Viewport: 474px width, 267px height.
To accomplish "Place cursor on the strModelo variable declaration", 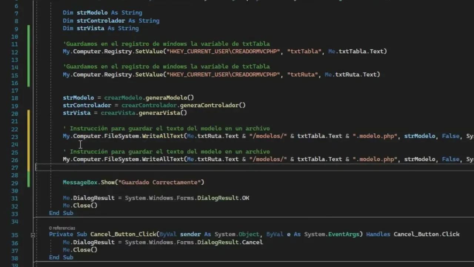I will [91, 12].
